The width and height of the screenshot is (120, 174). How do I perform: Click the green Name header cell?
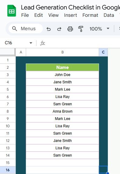(63, 67)
